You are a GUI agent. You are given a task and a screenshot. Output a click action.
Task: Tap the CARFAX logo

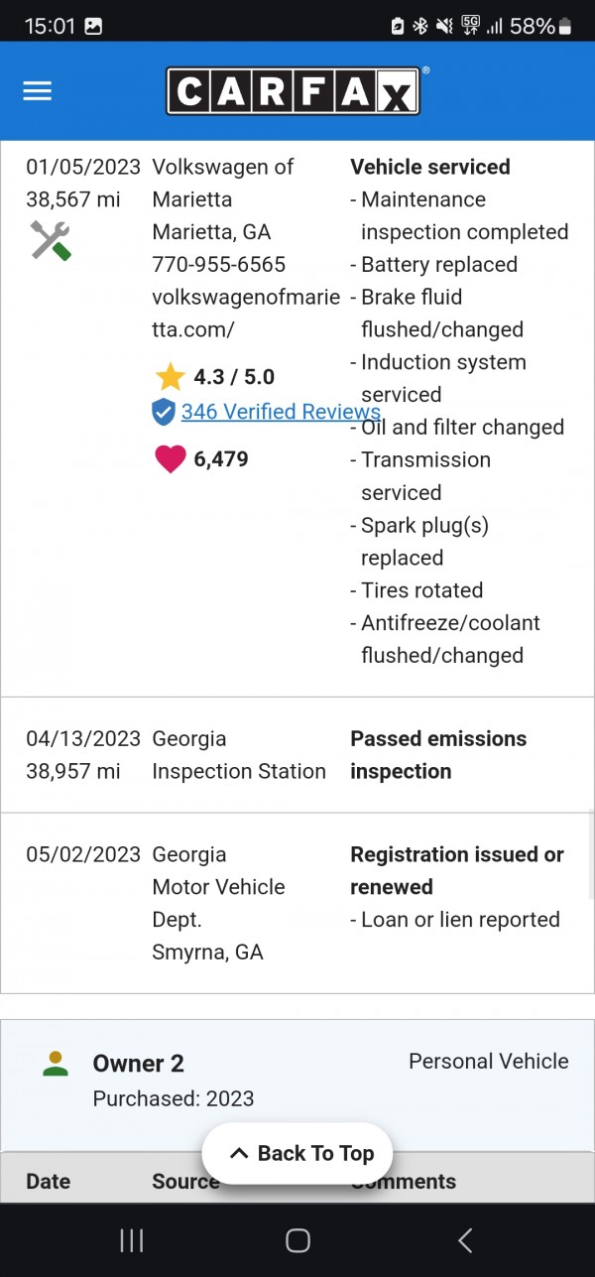[x=293, y=91]
